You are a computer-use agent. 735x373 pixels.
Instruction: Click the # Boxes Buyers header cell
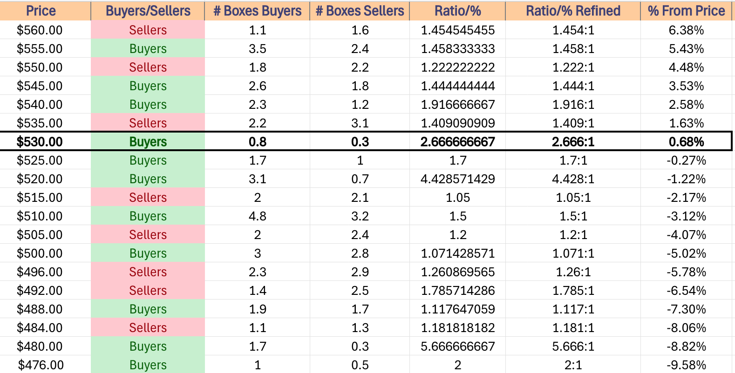(257, 11)
